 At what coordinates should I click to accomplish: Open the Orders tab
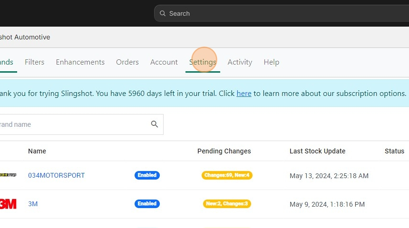coord(127,62)
